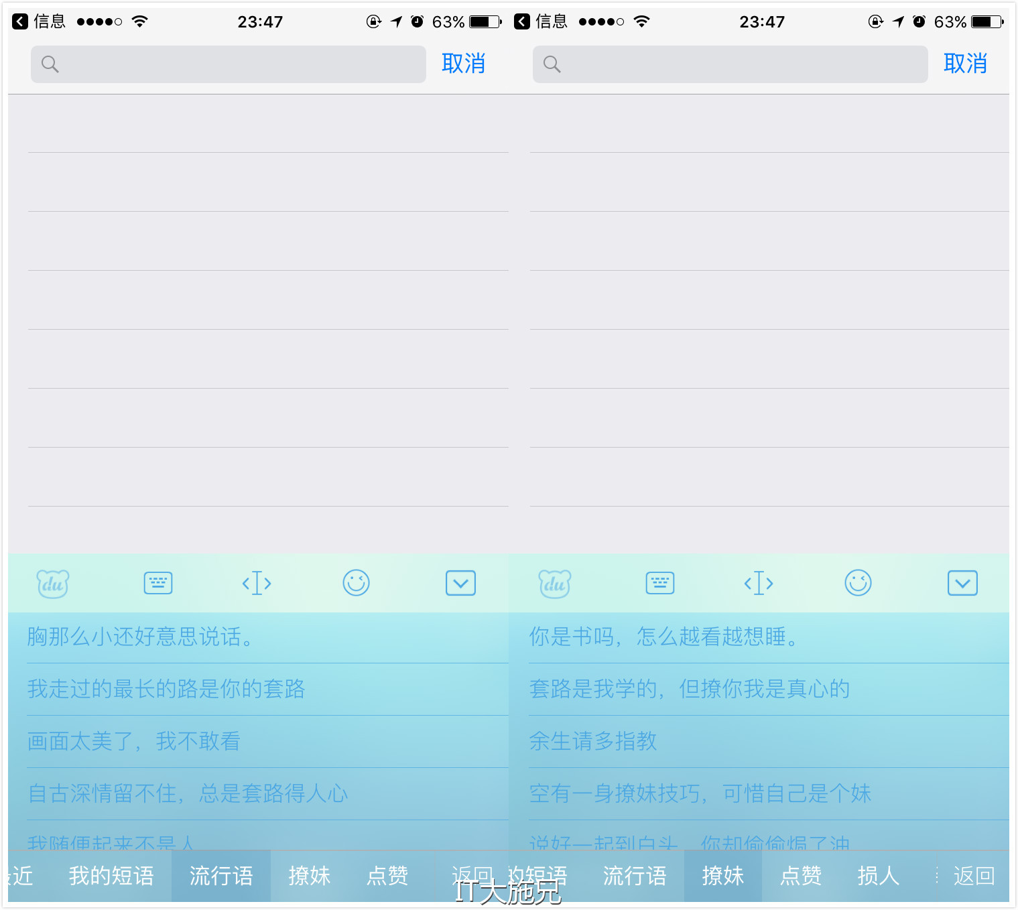Open the 我的短语 category
The image size is (1018, 910).
point(111,876)
